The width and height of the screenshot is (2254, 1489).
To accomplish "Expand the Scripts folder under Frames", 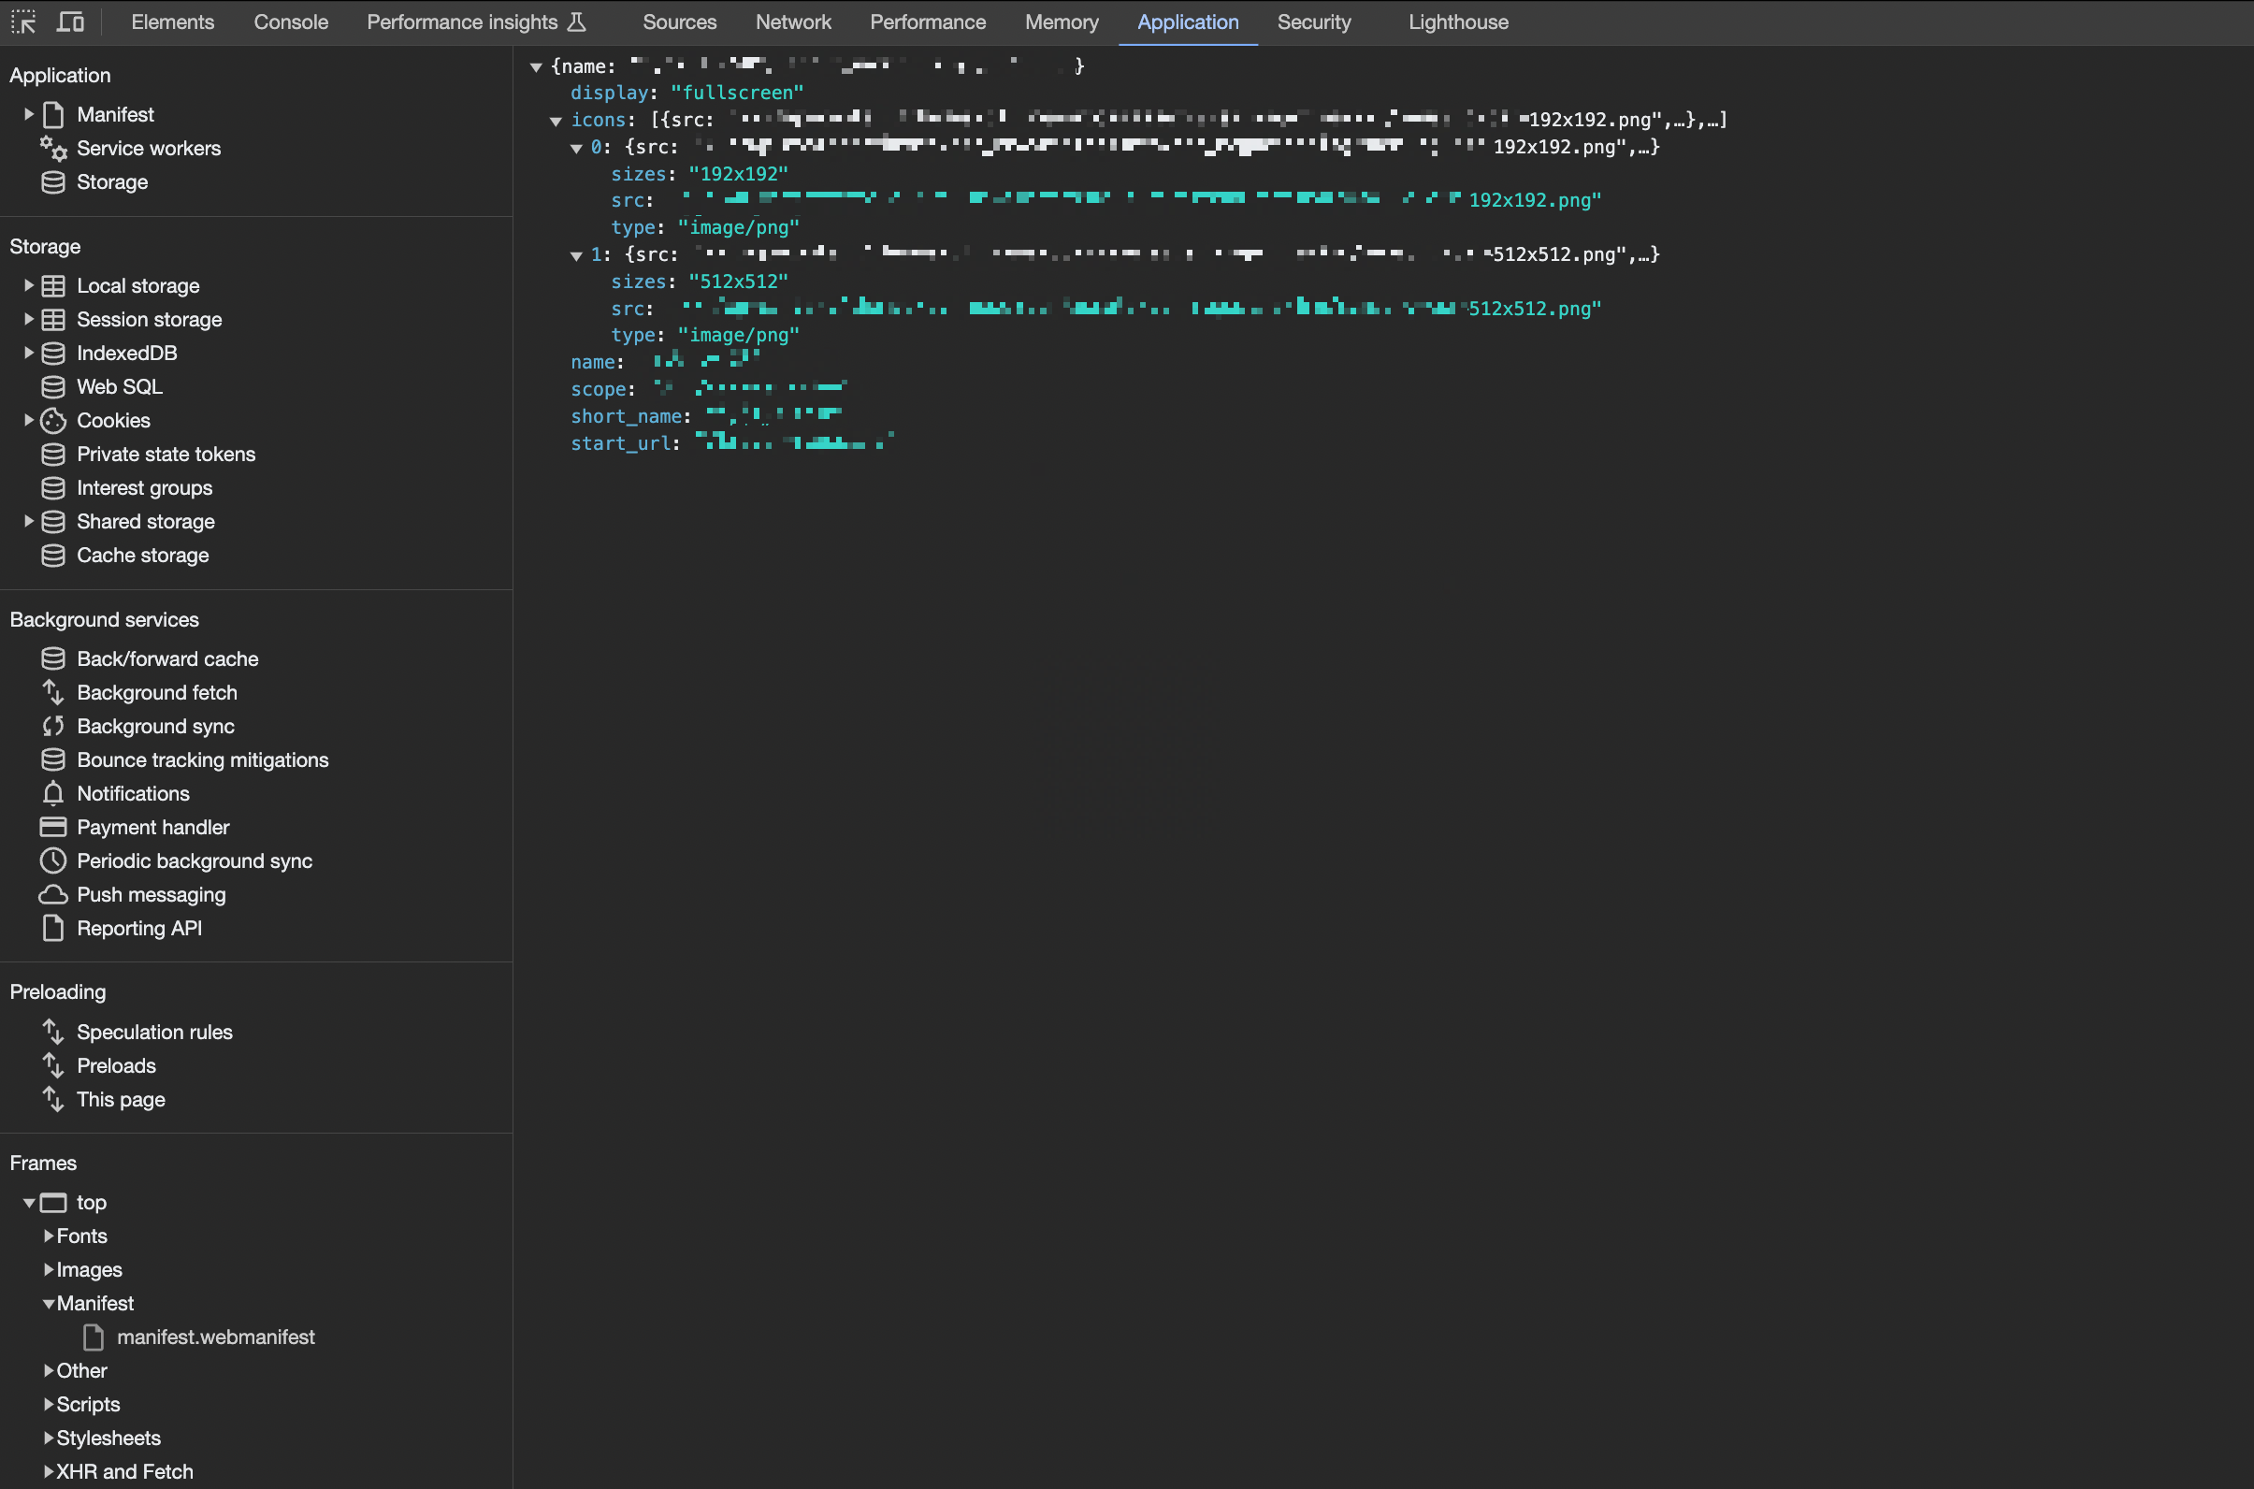I will [49, 1404].
